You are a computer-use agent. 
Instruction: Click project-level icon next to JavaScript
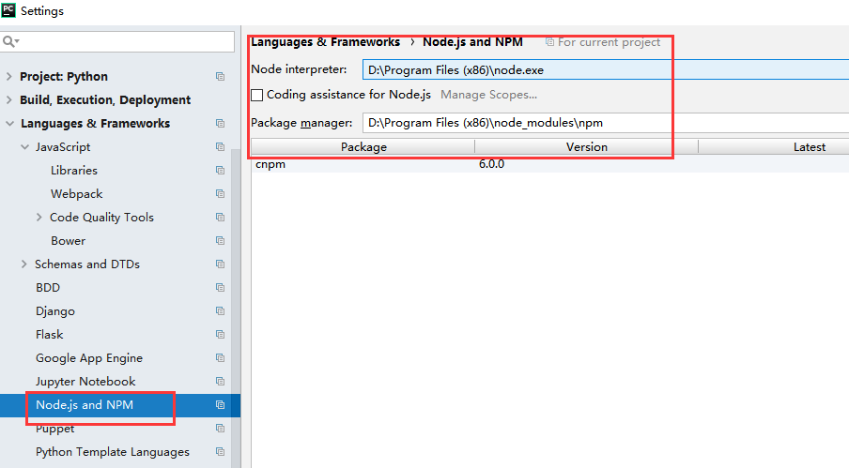tap(220, 147)
